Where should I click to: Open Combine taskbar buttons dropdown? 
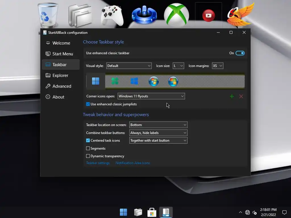(158, 133)
